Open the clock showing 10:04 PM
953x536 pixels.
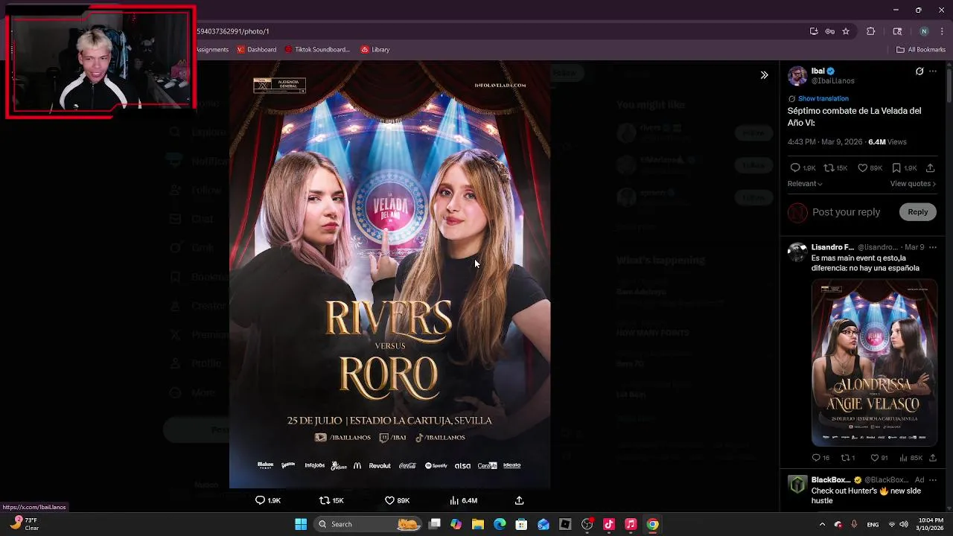(928, 524)
